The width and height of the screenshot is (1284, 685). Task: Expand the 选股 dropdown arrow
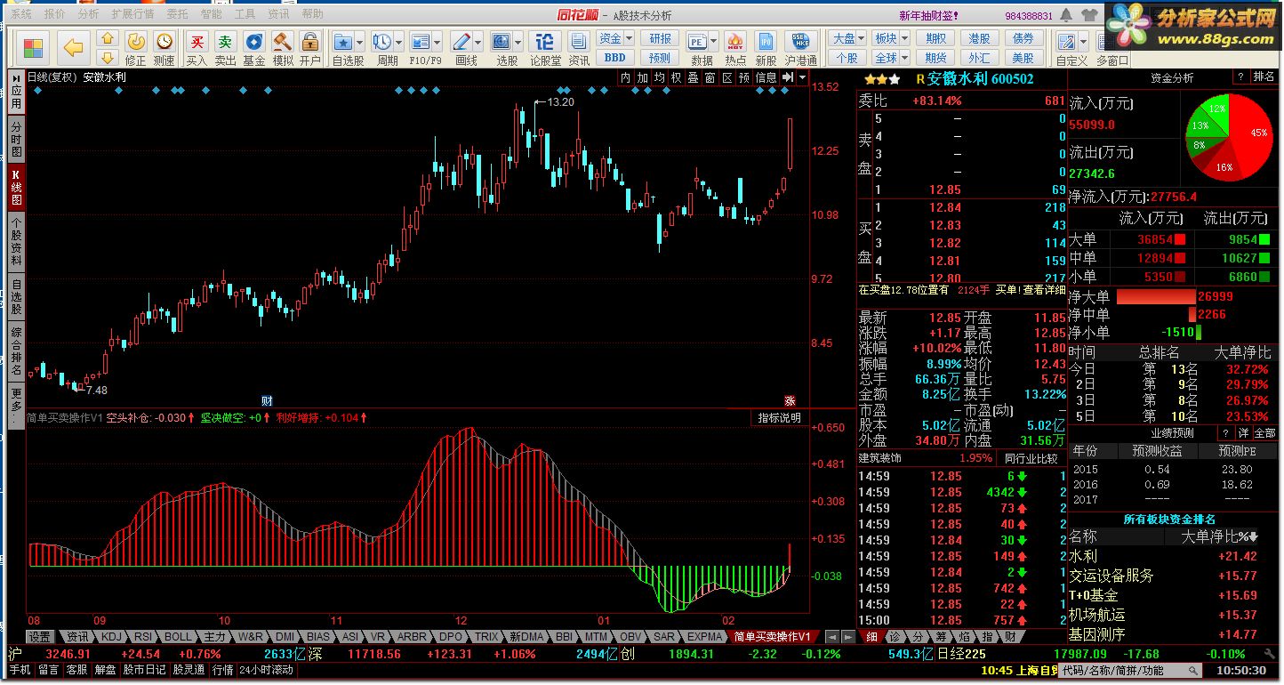[x=518, y=42]
